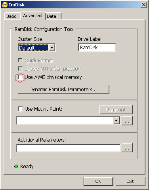Tick Enable NTFS Compression checkbox
This screenshot has height=190, width=149.
(20, 69)
